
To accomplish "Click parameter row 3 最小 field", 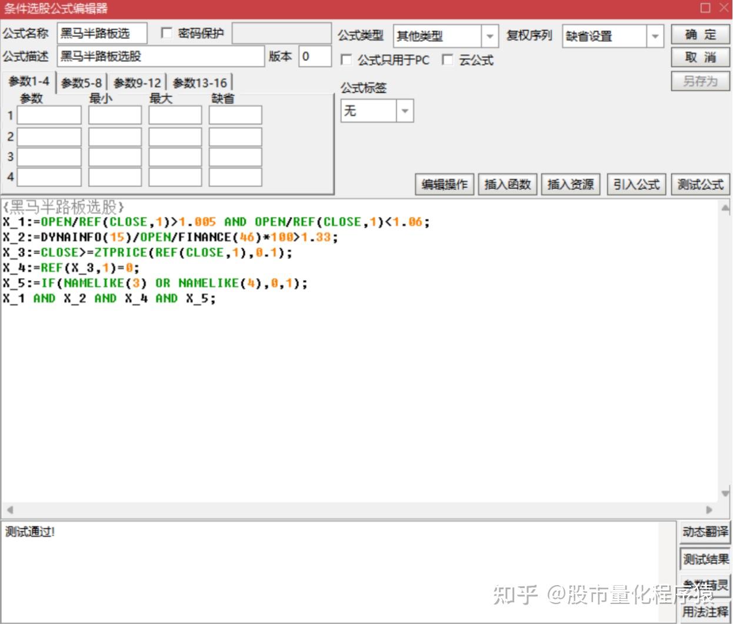I will 115,157.
